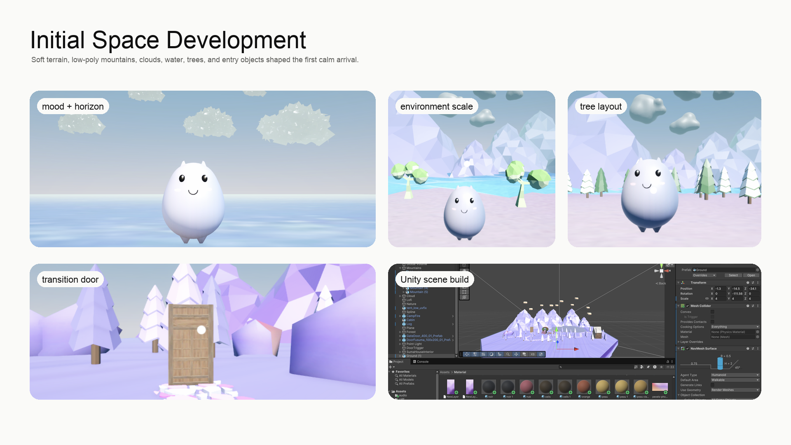Toggle the XB button in scene toolbar
791x445 pixels.
tap(533, 354)
